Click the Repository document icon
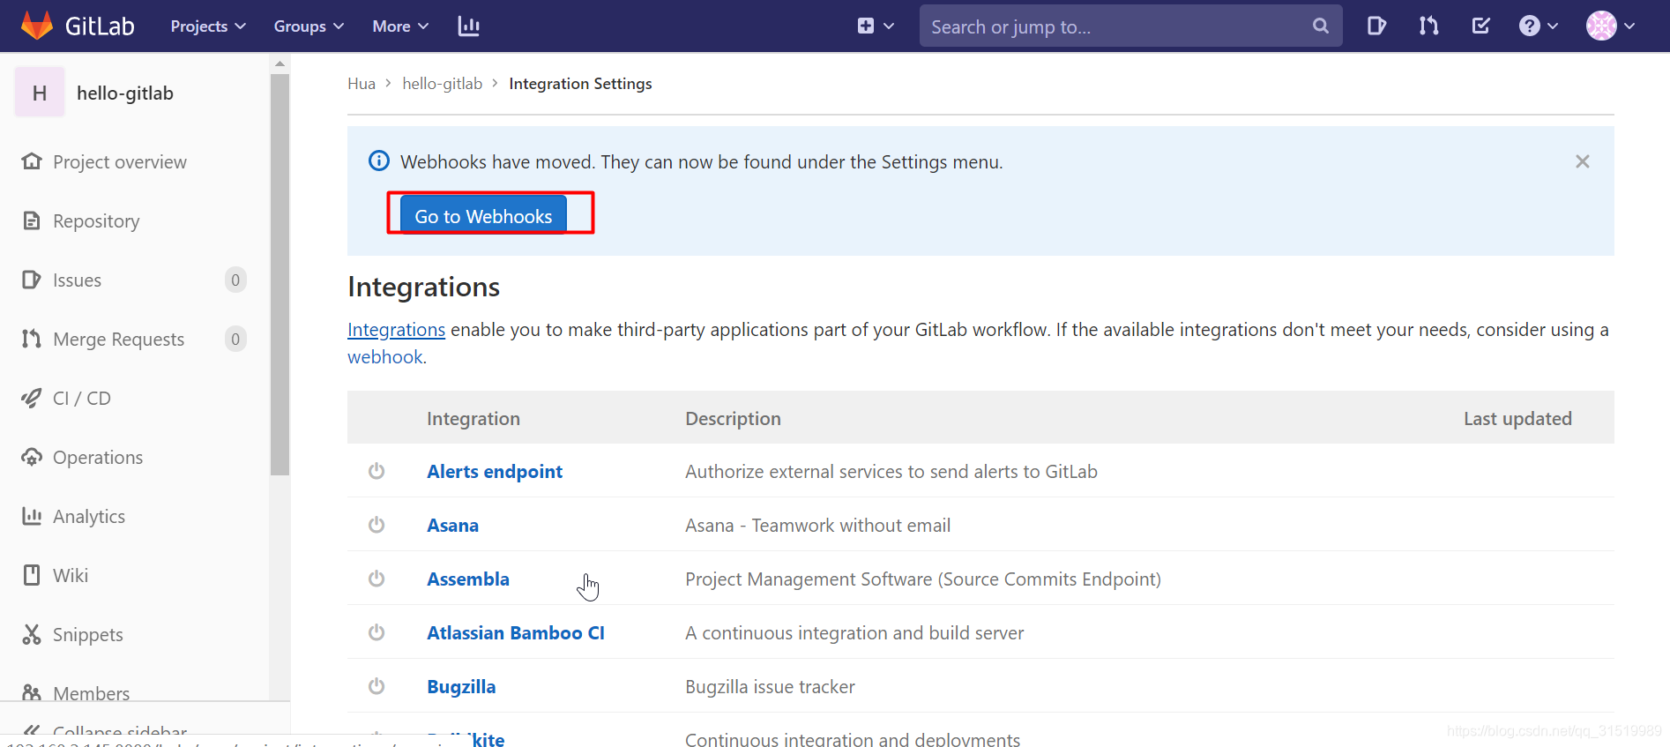The image size is (1670, 747). click(32, 220)
